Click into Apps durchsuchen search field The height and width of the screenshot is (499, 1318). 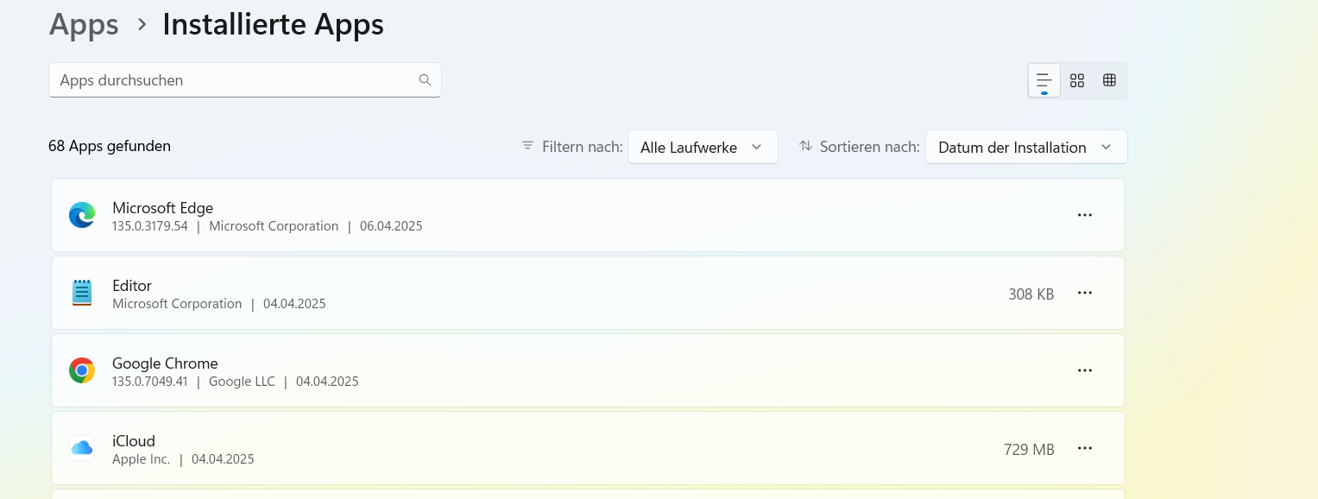click(x=245, y=79)
